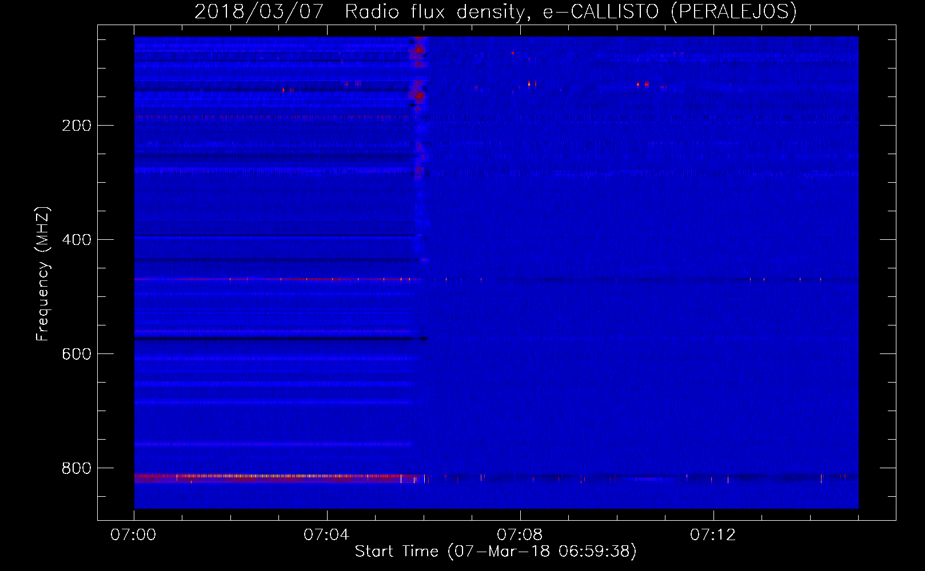
Task: Click the '07:12' time tick label
Action: 713,535
